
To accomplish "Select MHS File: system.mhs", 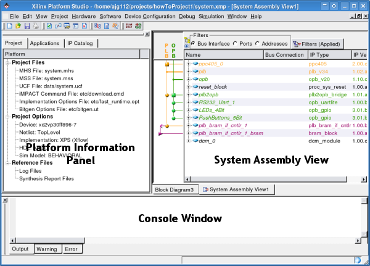I will point(46,70).
